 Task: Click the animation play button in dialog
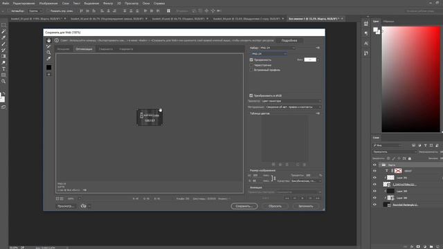tap(302, 199)
